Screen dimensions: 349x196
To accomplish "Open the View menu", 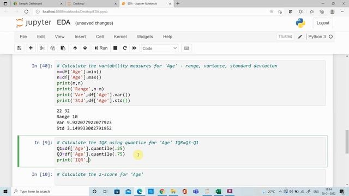I will point(59,36).
